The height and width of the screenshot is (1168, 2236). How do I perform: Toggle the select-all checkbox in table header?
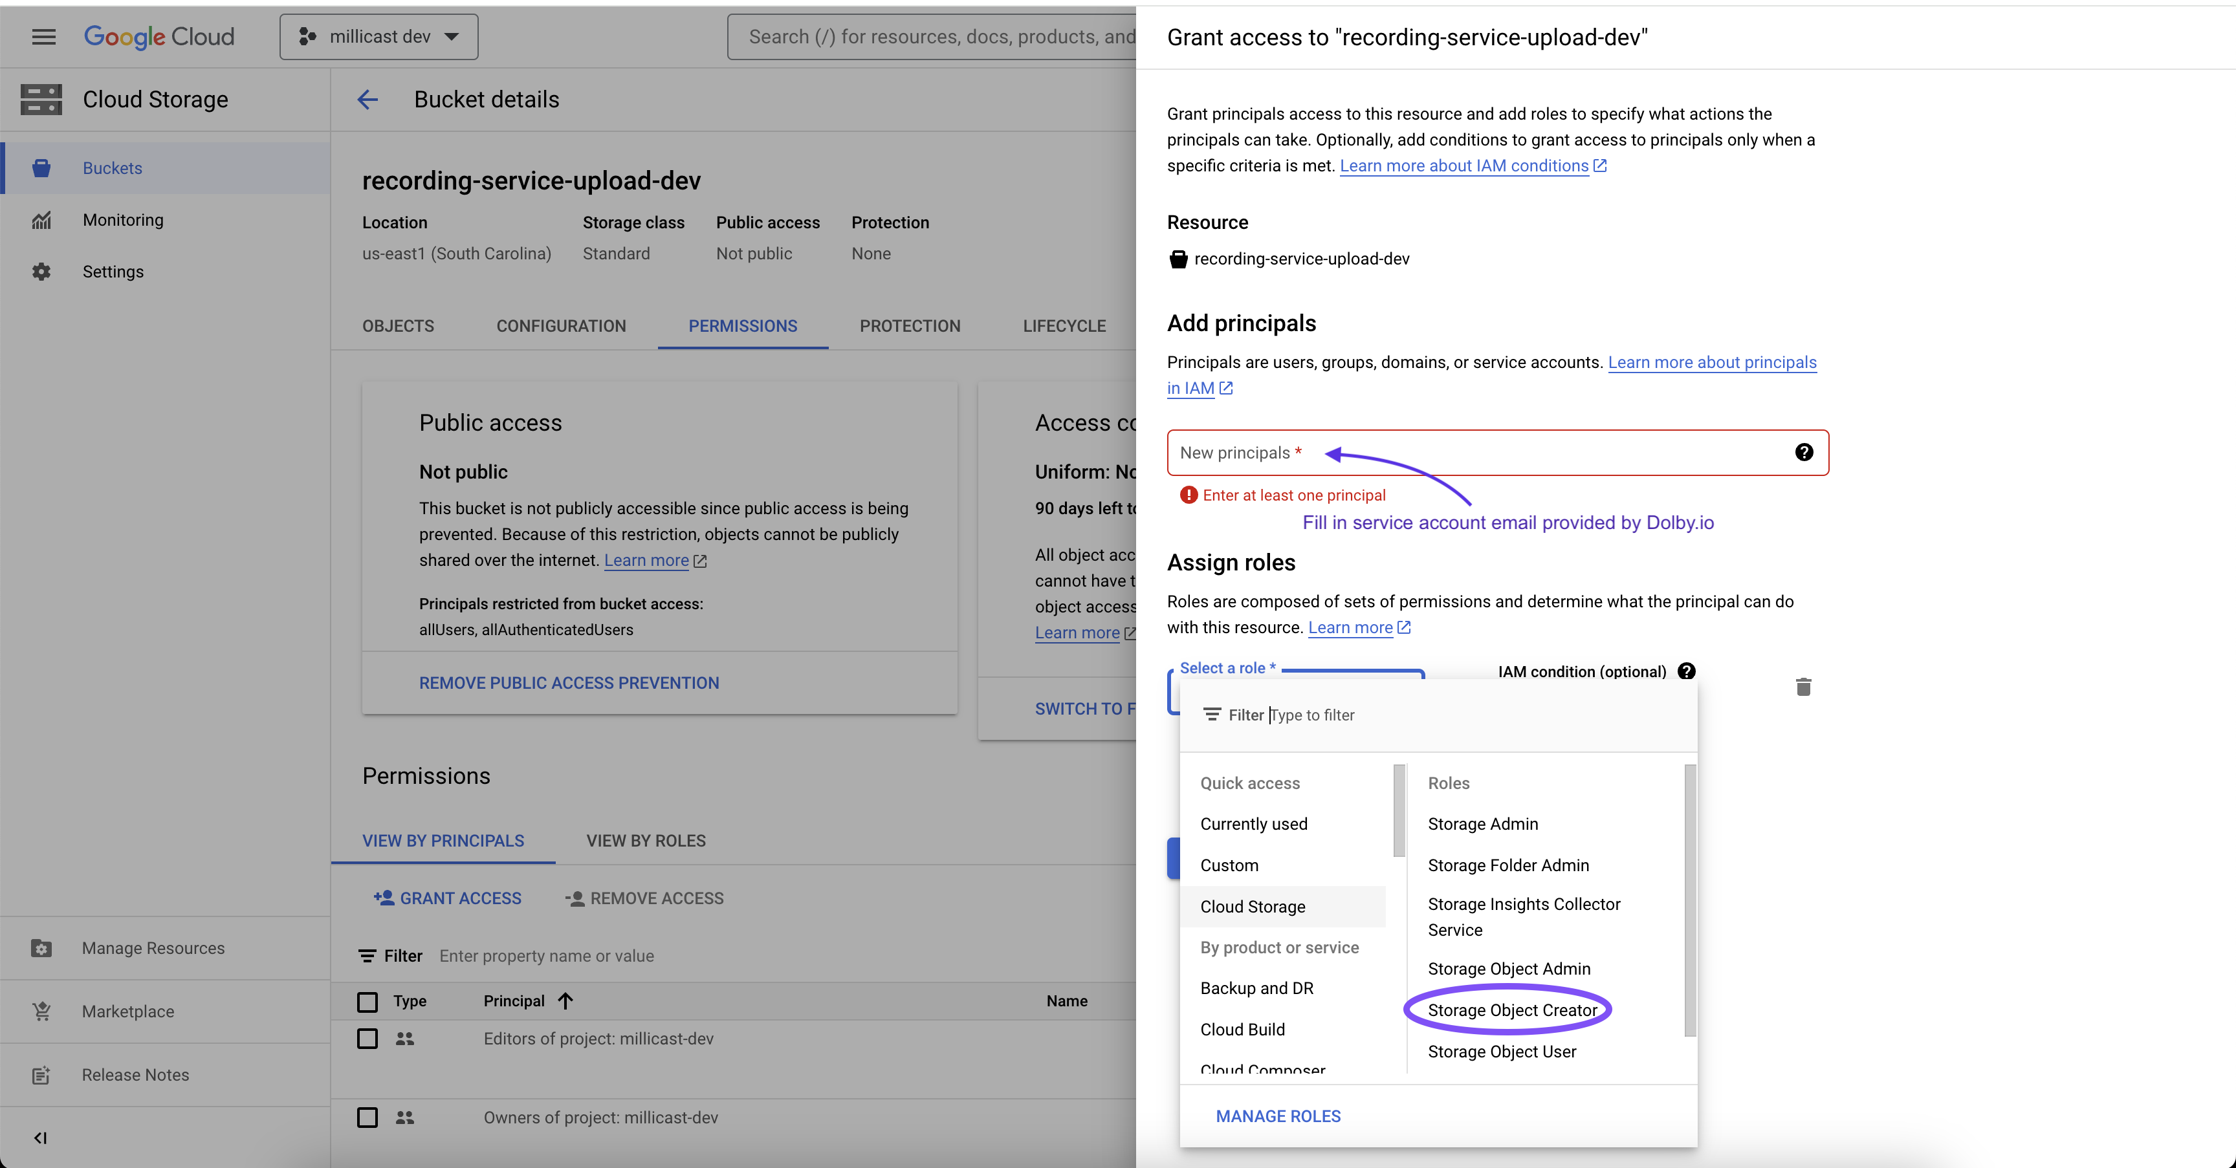pyautogui.click(x=367, y=1001)
